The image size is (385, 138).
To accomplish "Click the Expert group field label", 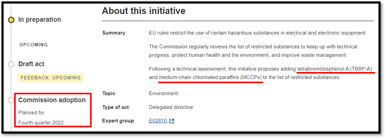I will [x=118, y=121].
